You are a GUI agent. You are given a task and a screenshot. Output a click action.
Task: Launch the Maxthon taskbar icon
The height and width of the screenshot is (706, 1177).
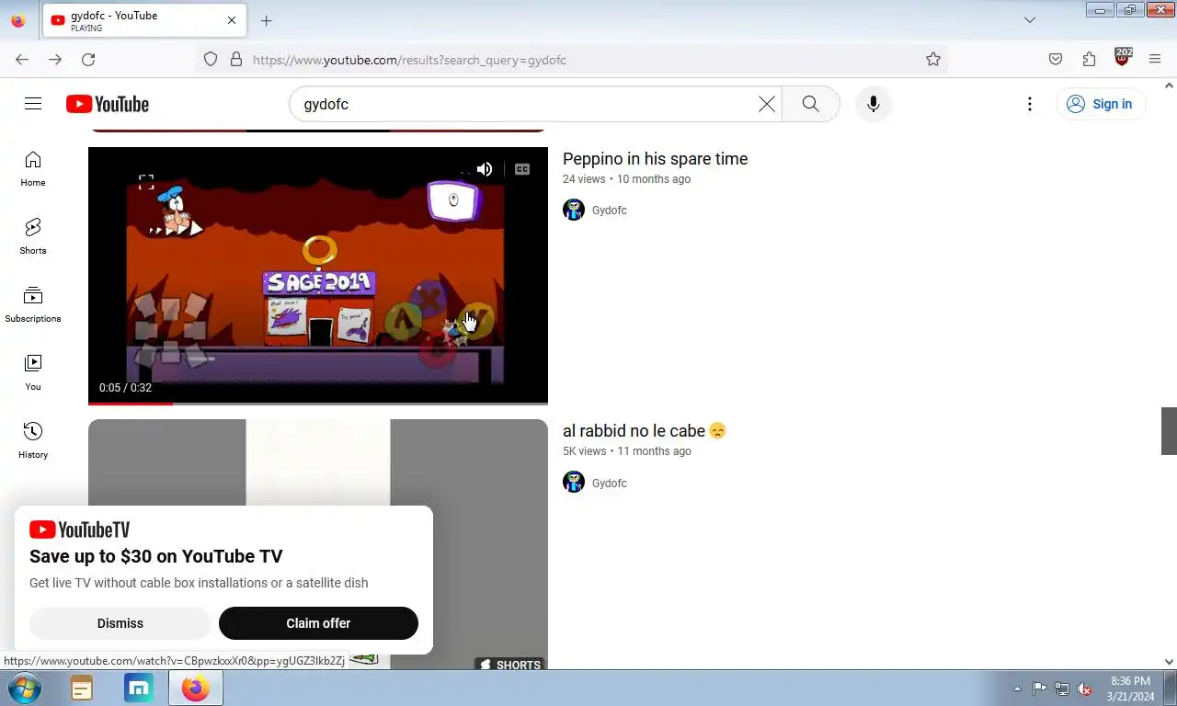(x=139, y=689)
